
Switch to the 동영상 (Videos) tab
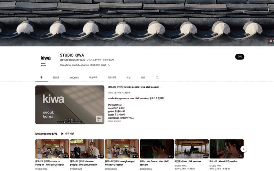tap(56, 77)
